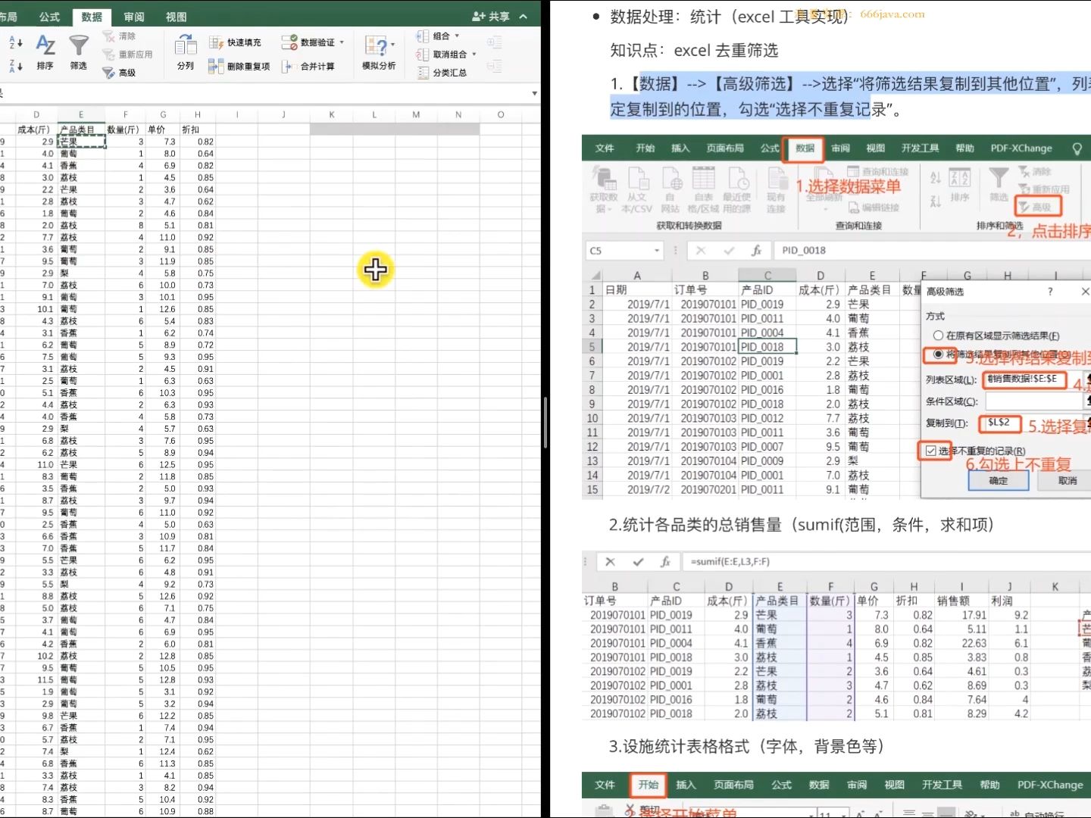The height and width of the screenshot is (818, 1091).
Task: Open the 视图 ribbon tab
Action: coord(175,16)
